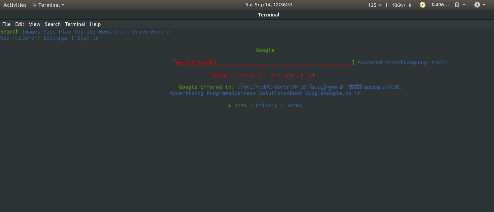This screenshot has width=494, height=212.
Task: Open the View menu
Action: point(34,24)
